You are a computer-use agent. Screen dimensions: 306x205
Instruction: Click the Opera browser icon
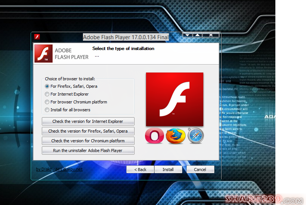pos(154,136)
